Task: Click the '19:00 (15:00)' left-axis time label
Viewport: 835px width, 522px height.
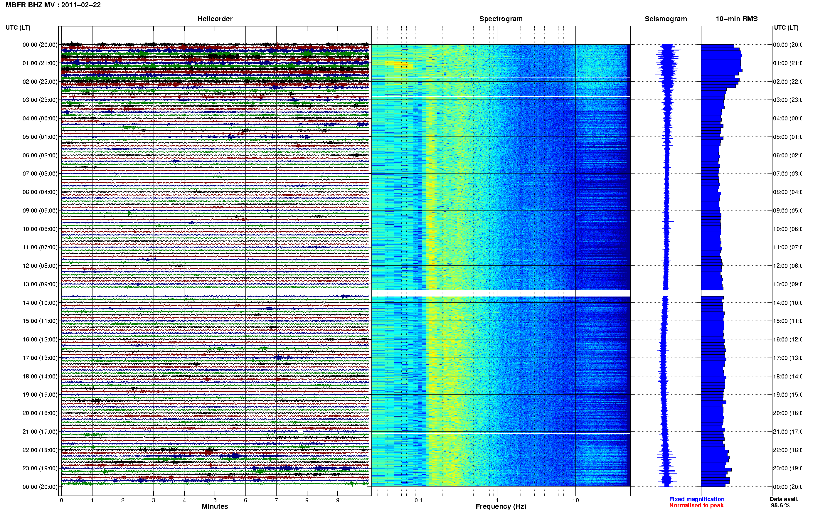Action: click(40, 395)
